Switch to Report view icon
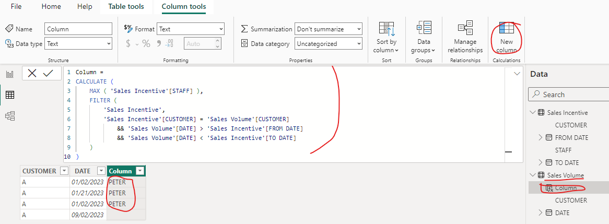Image resolution: width=609 pixels, height=224 pixels. click(10, 74)
